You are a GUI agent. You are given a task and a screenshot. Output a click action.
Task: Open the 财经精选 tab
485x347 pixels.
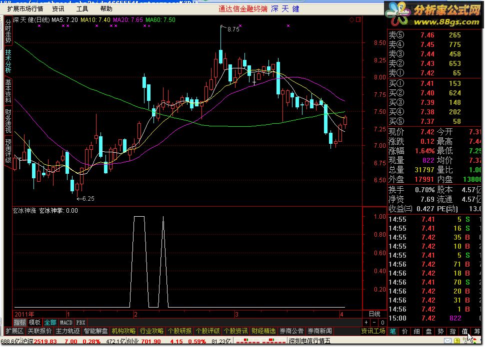[x=263, y=331]
